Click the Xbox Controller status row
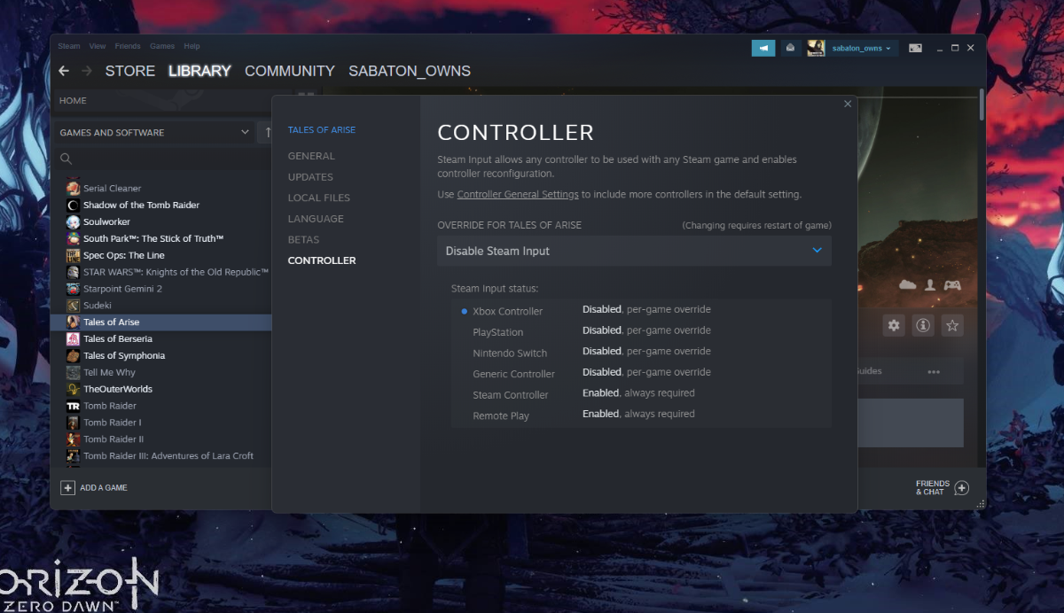Screen dimensions: 1064x613 click(642, 311)
